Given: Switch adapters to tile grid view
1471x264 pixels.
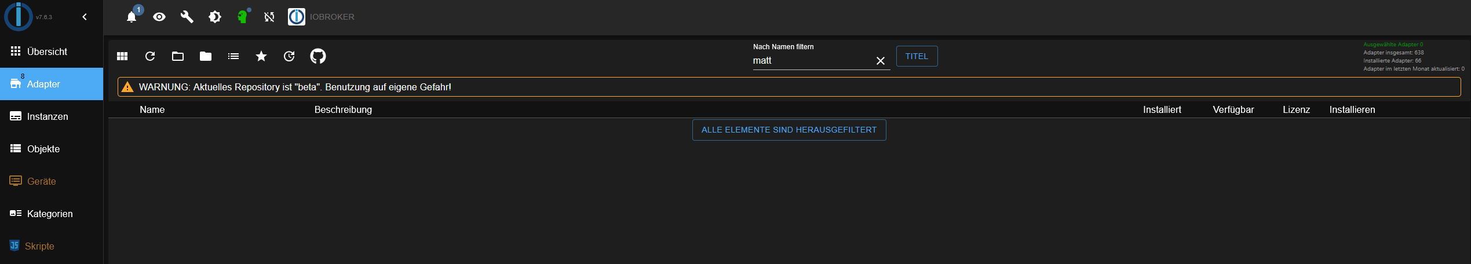Looking at the screenshot, I should tap(122, 56).
